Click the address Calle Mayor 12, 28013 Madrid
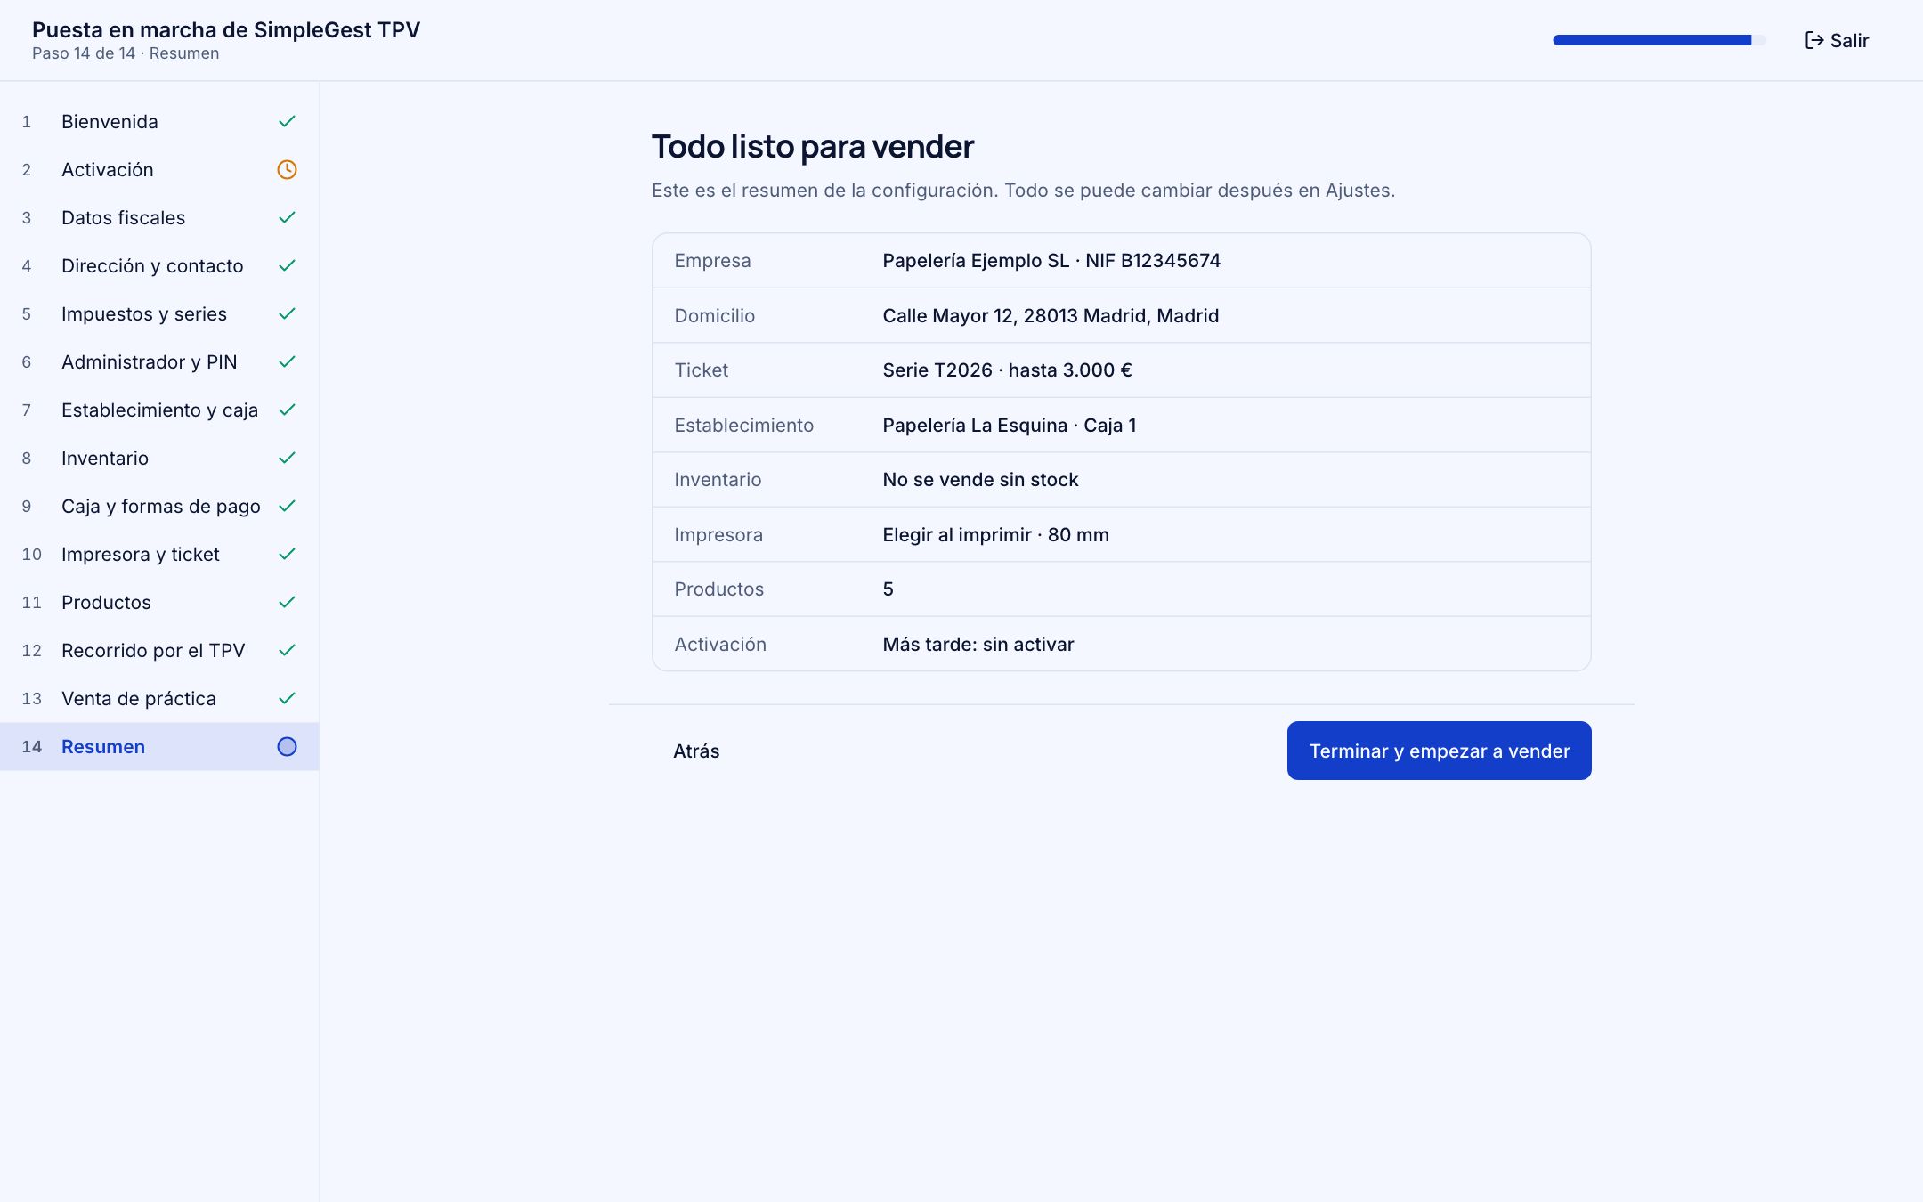The image size is (1923, 1202). pyautogui.click(x=1051, y=316)
